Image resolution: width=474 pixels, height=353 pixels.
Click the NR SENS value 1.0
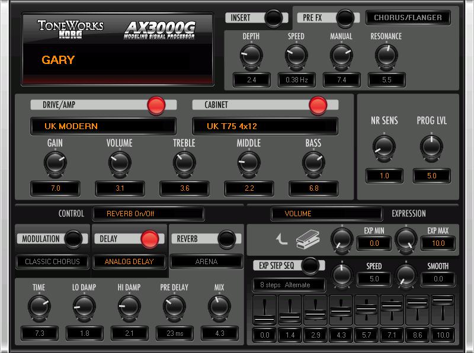[x=384, y=176]
